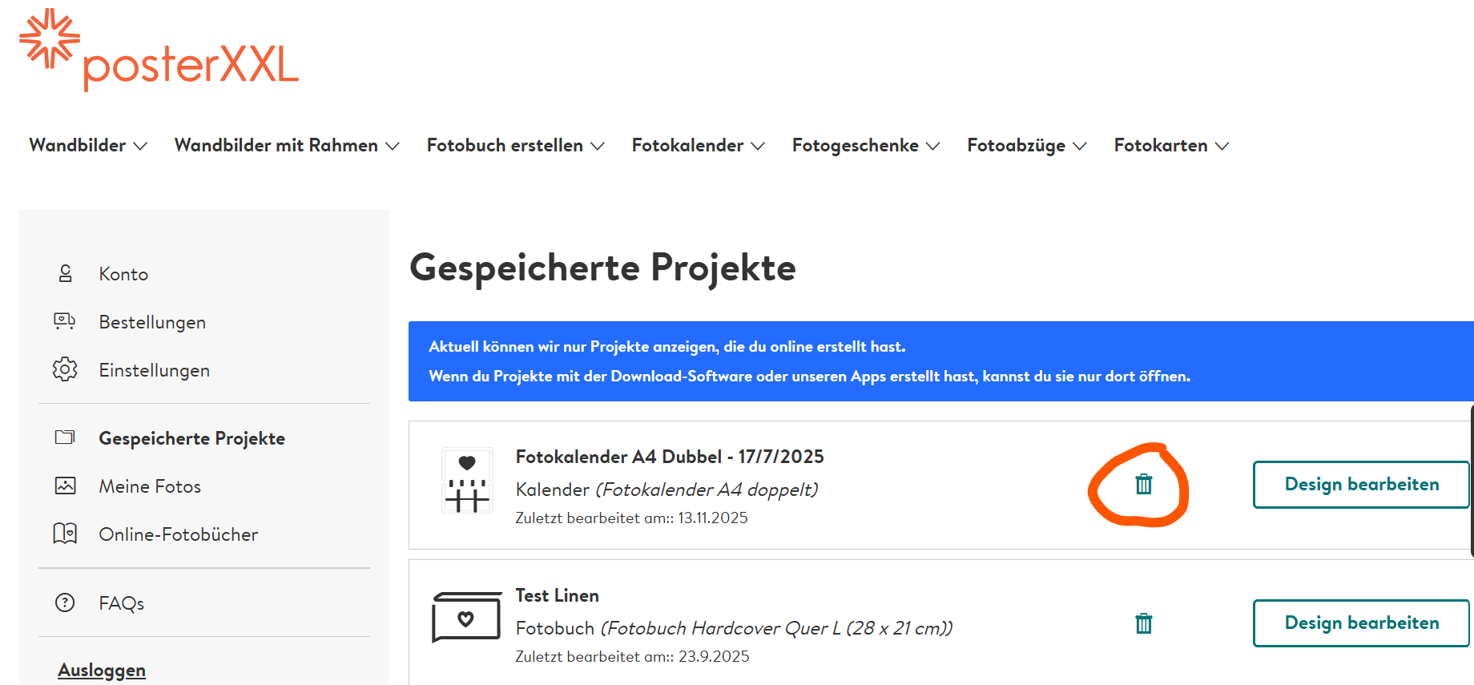This screenshot has width=1474, height=685.
Task: Expand the Wandbilder dropdown menu
Action: pyautogui.click(x=88, y=146)
